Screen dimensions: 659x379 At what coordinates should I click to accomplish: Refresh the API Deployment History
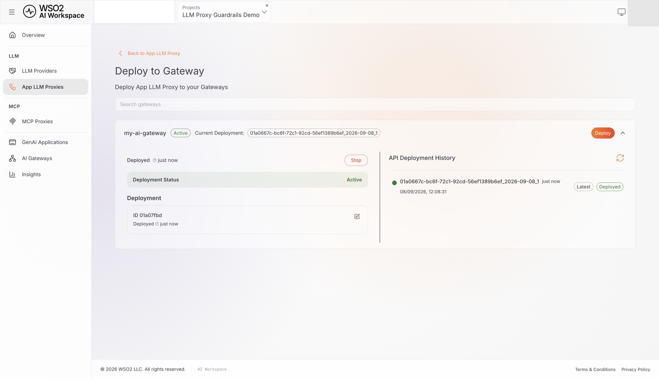pyautogui.click(x=620, y=158)
